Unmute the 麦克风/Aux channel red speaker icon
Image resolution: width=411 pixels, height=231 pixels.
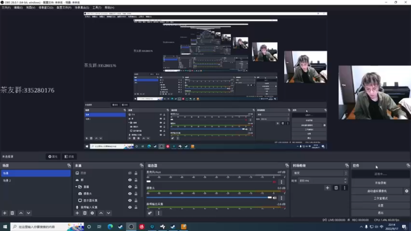click(x=274, y=182)
